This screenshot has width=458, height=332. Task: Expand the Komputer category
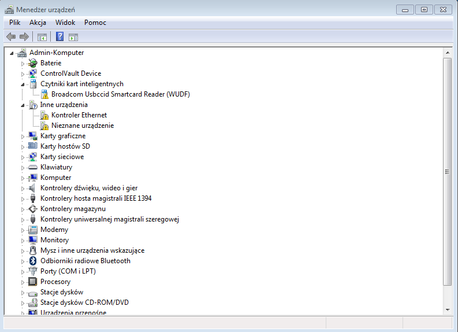(23, 178)
